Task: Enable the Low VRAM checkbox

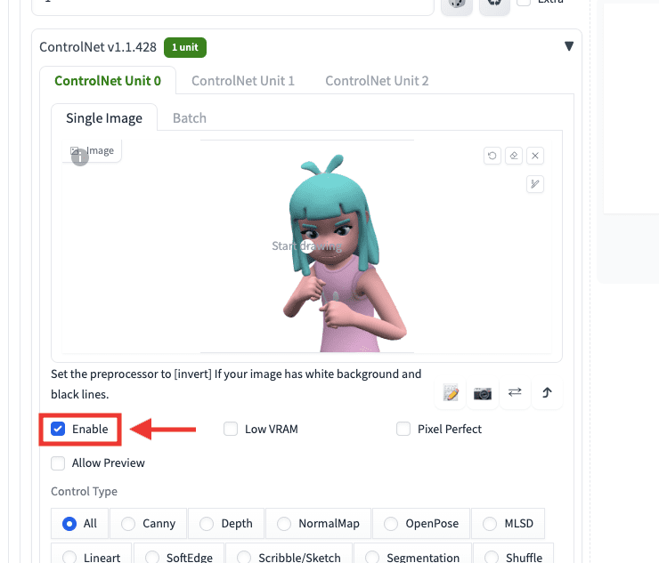Action: (x=231, y=429)
